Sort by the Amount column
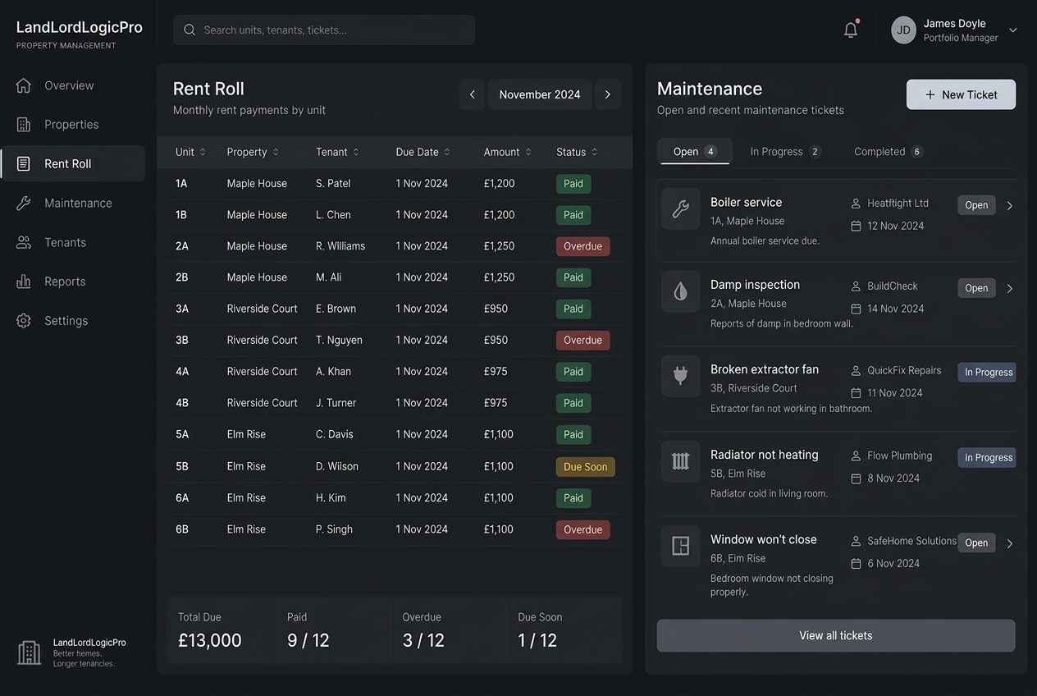 (x=507, y=152)
